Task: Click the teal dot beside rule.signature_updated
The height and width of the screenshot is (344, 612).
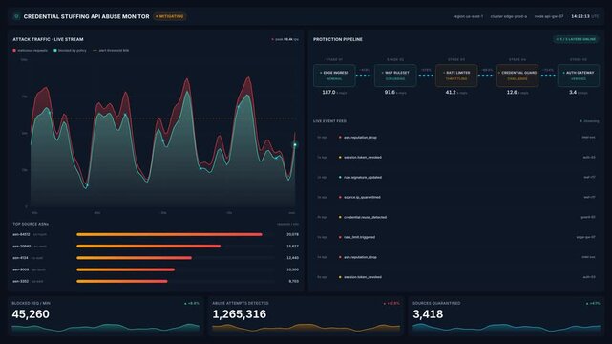Action: tap(340, 178)
